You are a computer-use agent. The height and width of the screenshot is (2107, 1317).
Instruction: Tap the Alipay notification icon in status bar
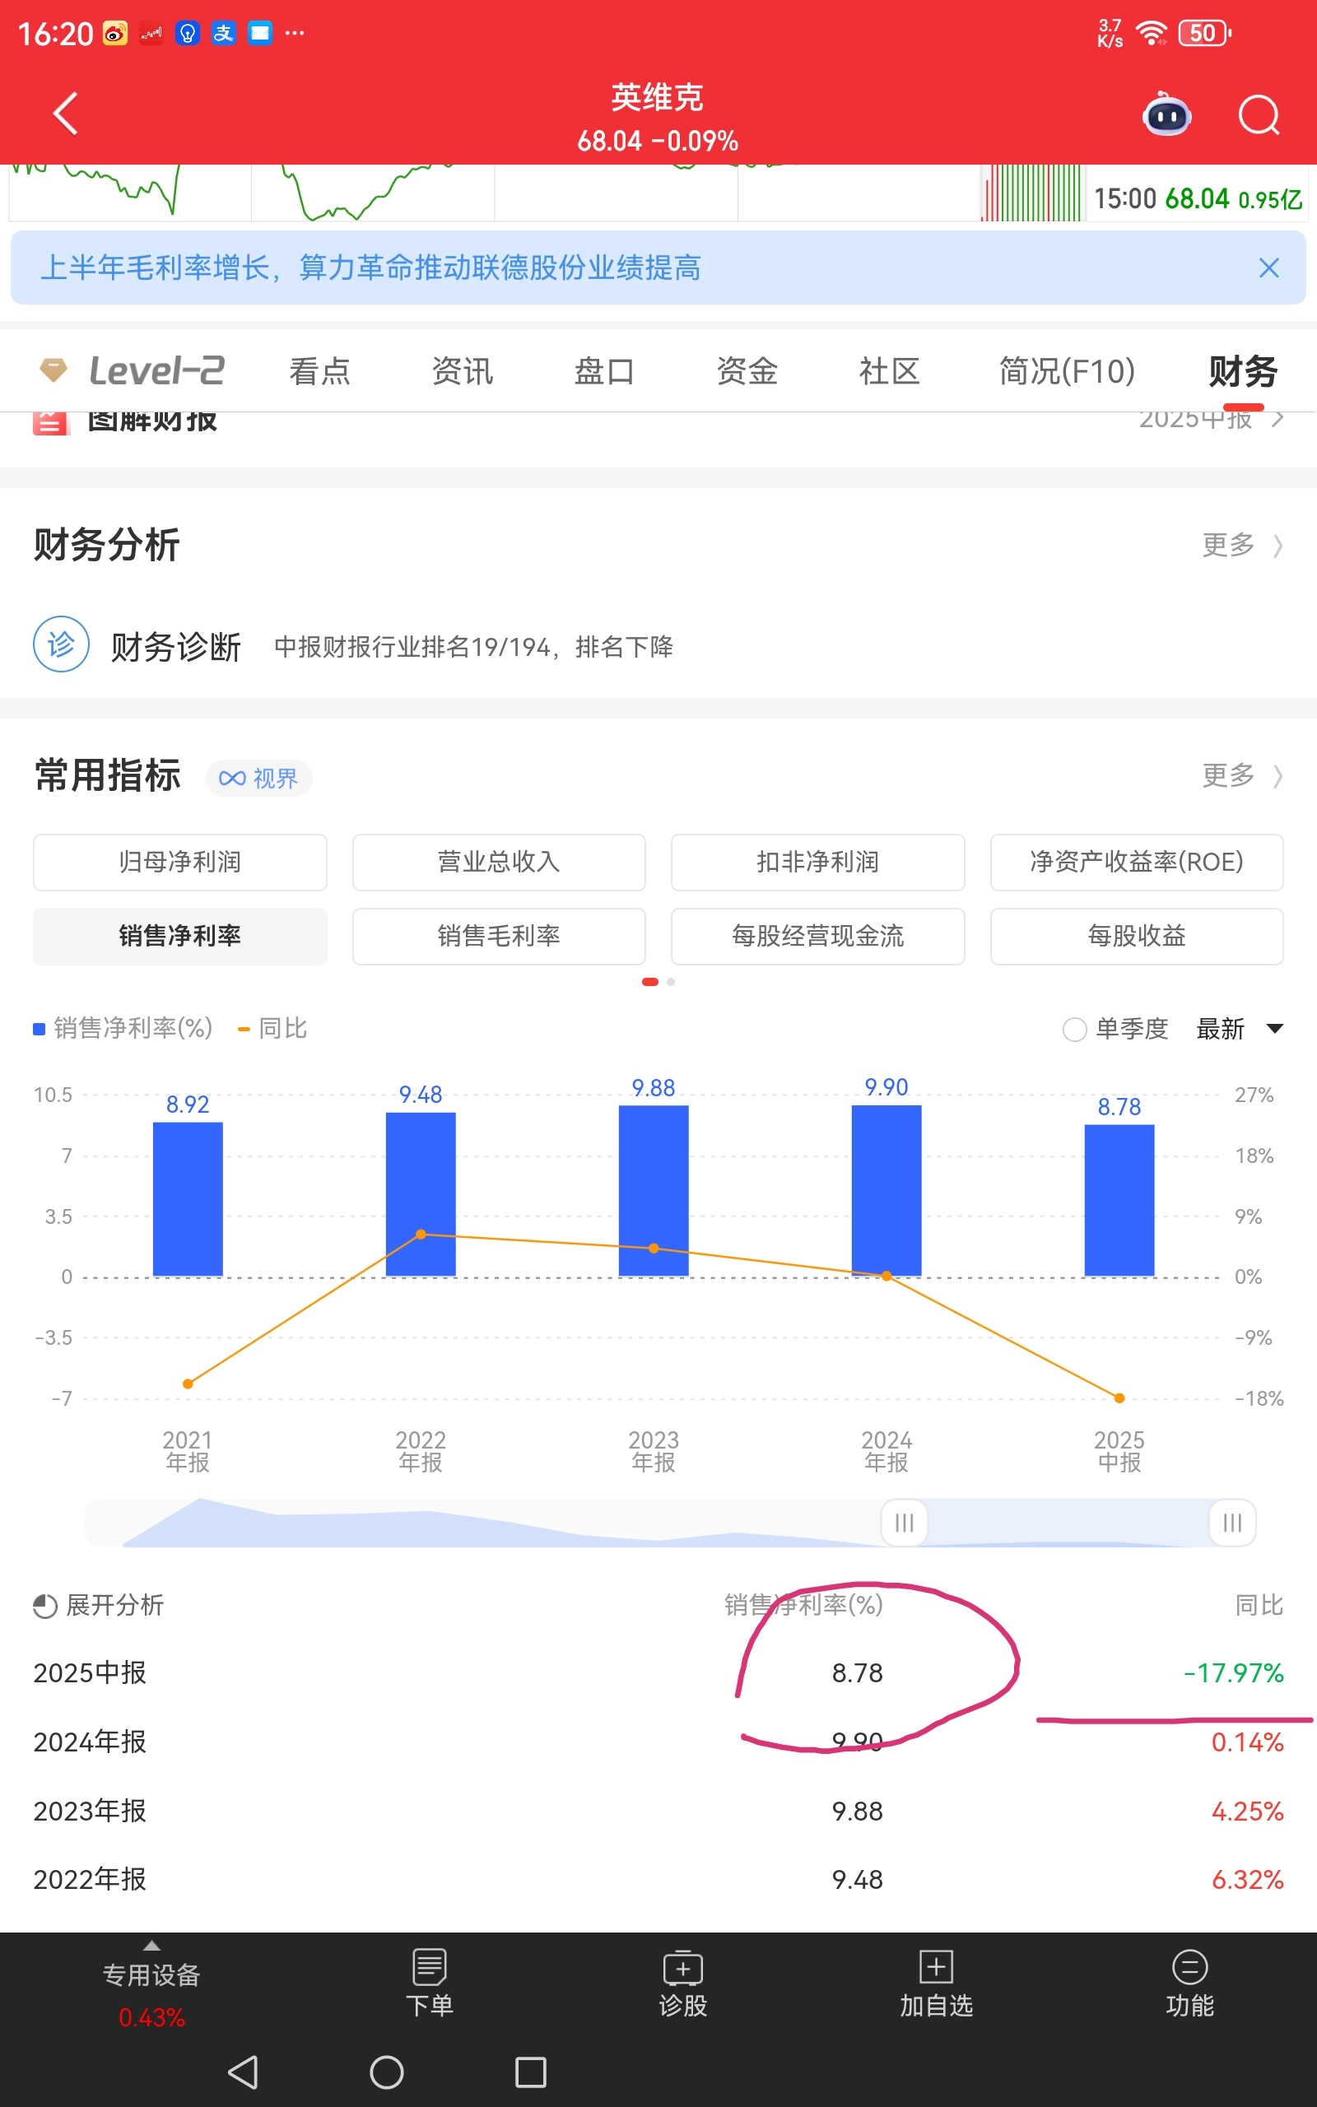coord(224,33)
